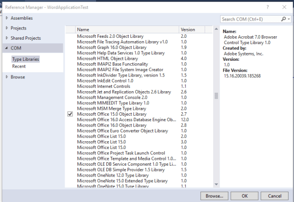Viewport: 294px width, 202px height.
Task: Expand the Browse section
Action: pyautogui.click(x=7, y=77)
